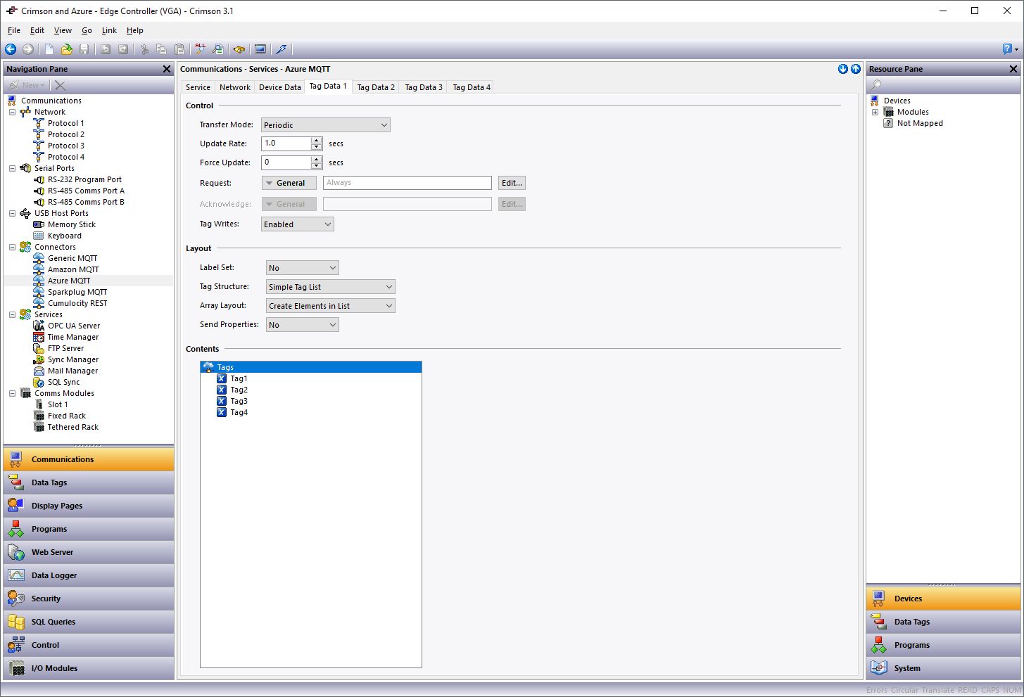This screenshot has height=697, width=1024.
Task: Open the Request General mode dropdown
Action: [x=289, y=183]
